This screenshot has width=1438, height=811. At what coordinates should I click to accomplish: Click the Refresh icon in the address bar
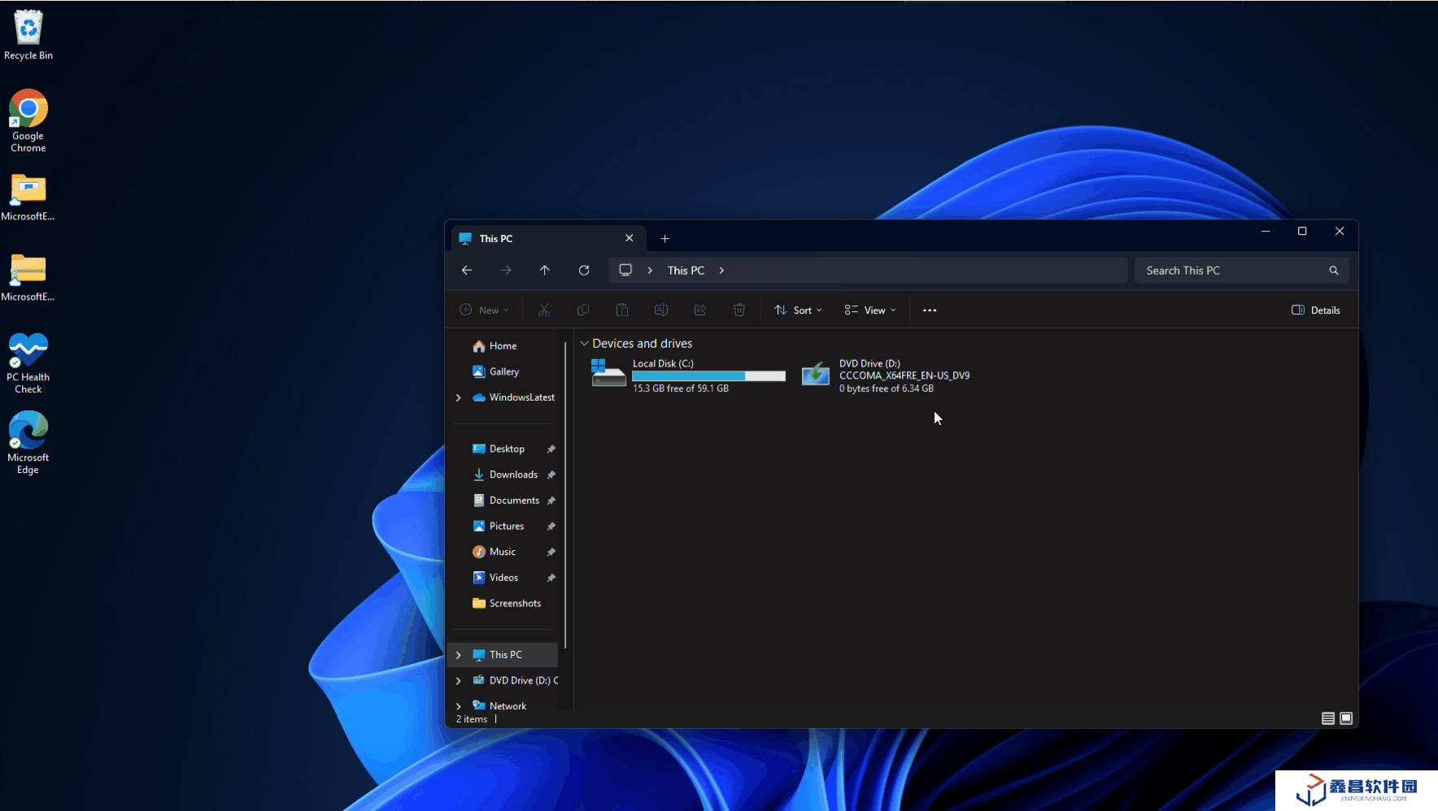[x=584, y=271]
